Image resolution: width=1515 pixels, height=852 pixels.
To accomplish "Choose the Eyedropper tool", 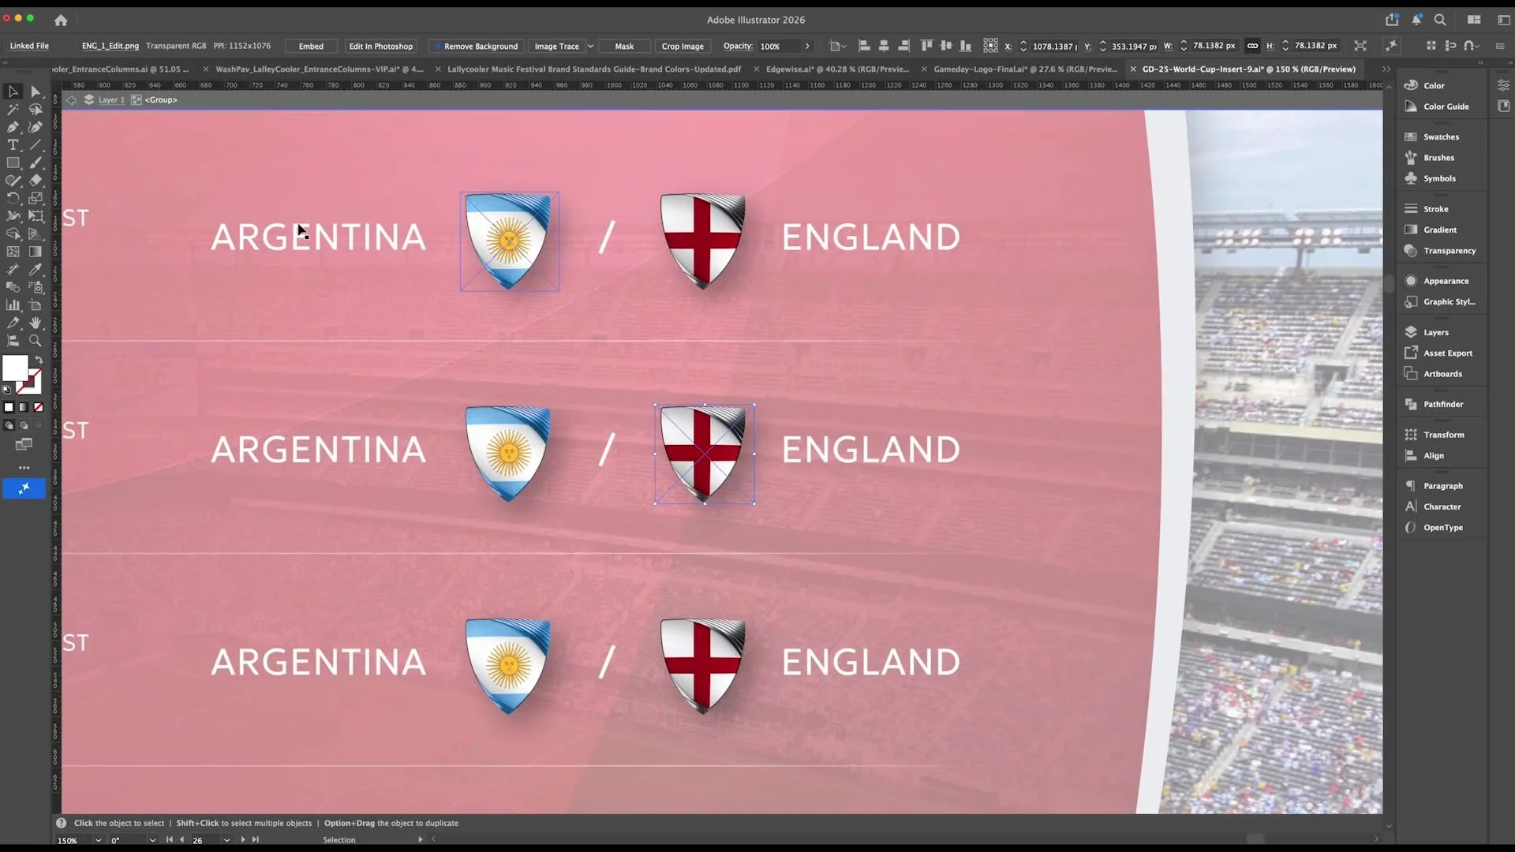I will coord(36,270).
